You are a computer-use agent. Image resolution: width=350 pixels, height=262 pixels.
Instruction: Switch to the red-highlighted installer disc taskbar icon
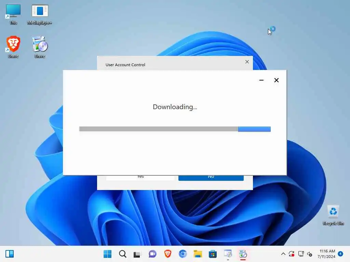point(243,254)
